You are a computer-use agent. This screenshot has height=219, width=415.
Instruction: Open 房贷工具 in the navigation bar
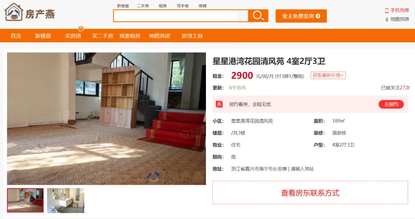point(192,36)
